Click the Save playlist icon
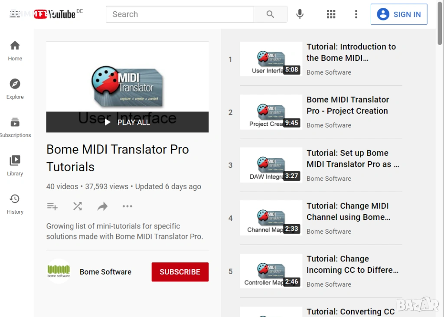Screen dimensions: 444x317 coord(52,206)
